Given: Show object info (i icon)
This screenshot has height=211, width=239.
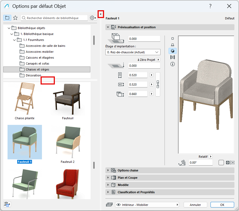Looking at the screenshot, I should tap(173, 64).
